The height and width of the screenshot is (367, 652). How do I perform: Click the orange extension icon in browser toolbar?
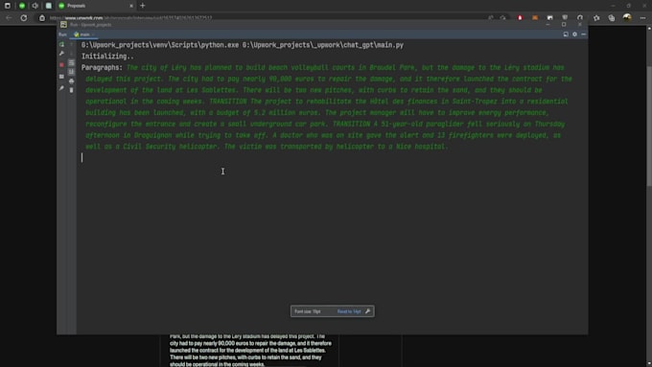click(x=535, y=18)
